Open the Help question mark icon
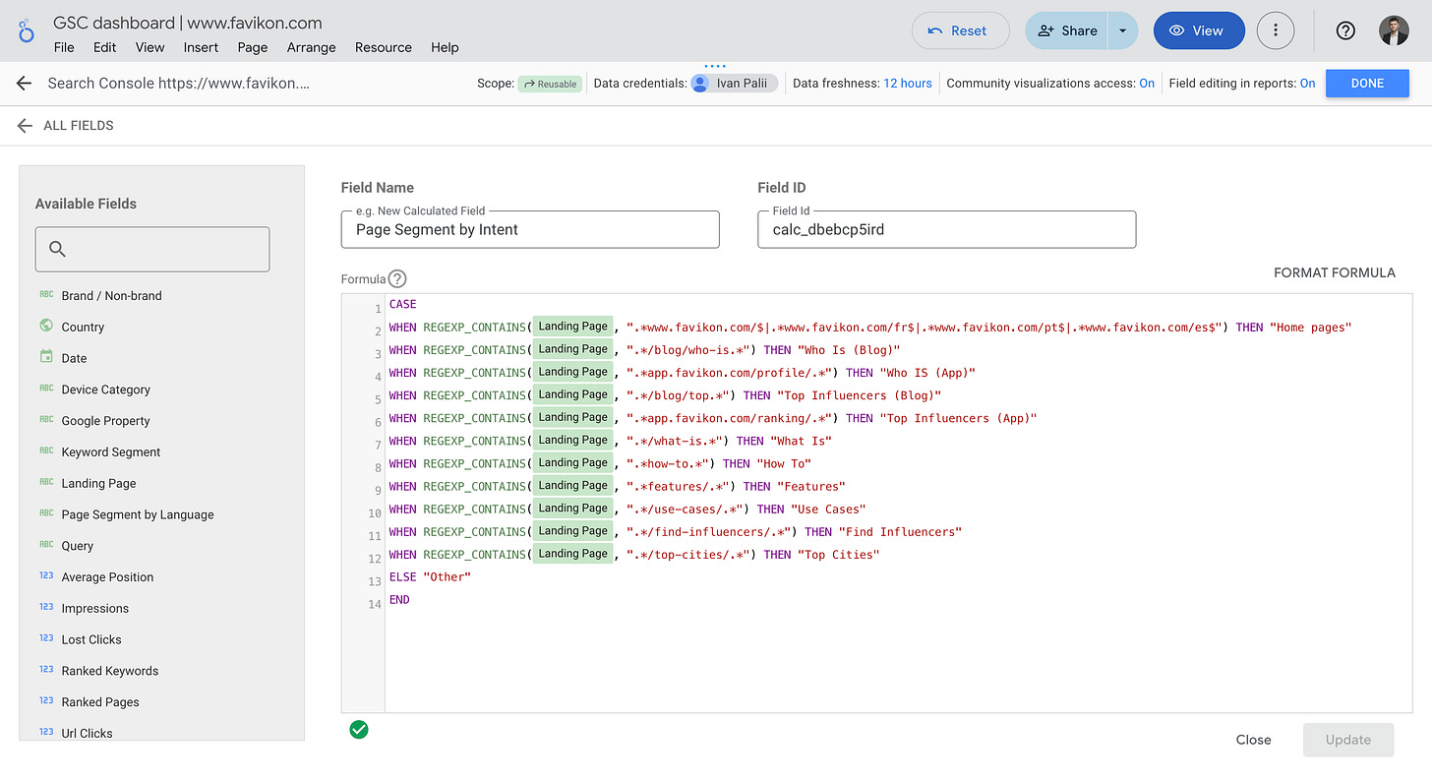 pos(1345,30)
